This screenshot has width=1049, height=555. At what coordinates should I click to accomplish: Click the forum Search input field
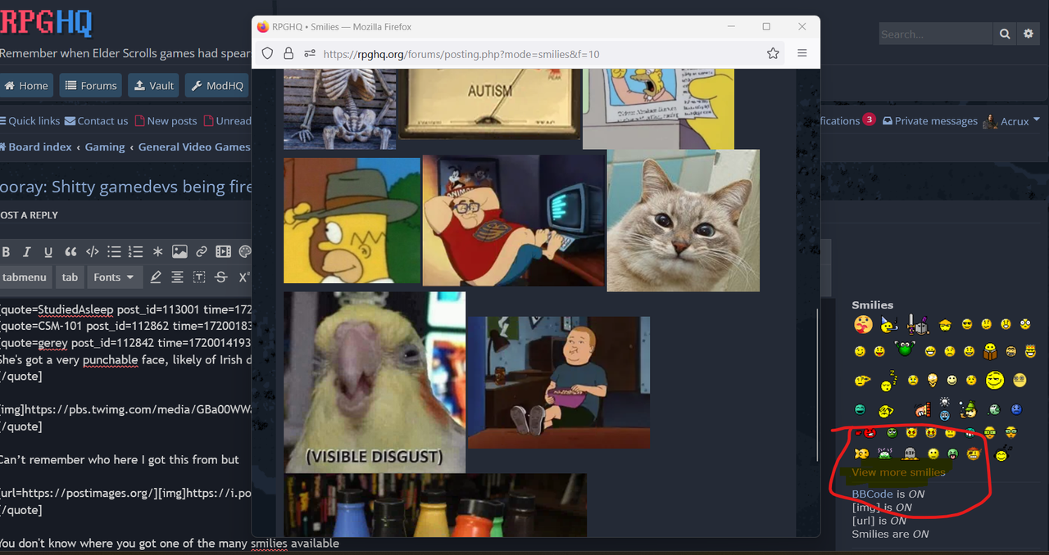[936, 34]
